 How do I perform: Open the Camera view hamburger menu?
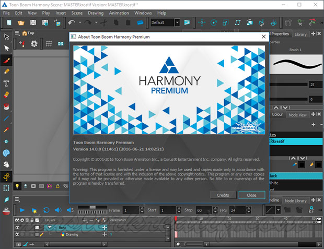tap(17, 33)
